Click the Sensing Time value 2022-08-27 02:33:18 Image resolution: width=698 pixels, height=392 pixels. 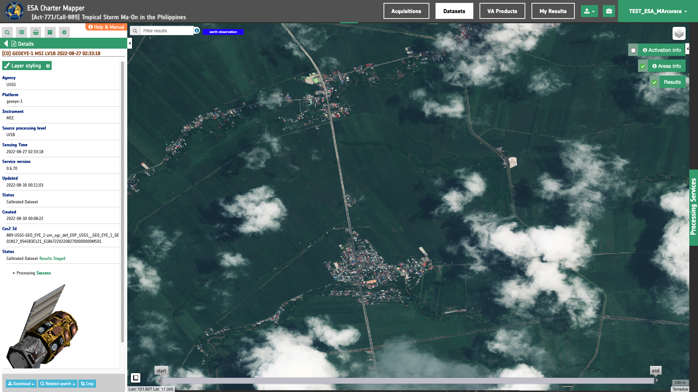25,152
